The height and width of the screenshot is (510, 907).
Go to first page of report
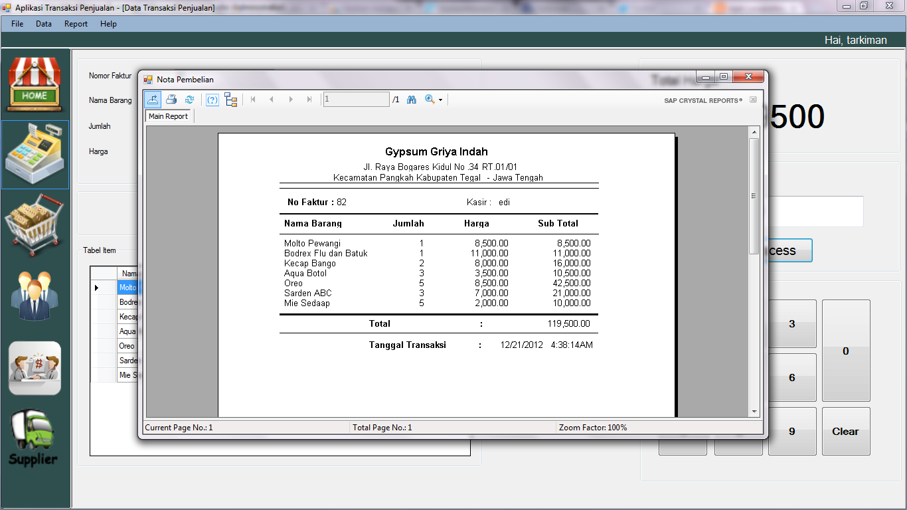click(253, 100)
